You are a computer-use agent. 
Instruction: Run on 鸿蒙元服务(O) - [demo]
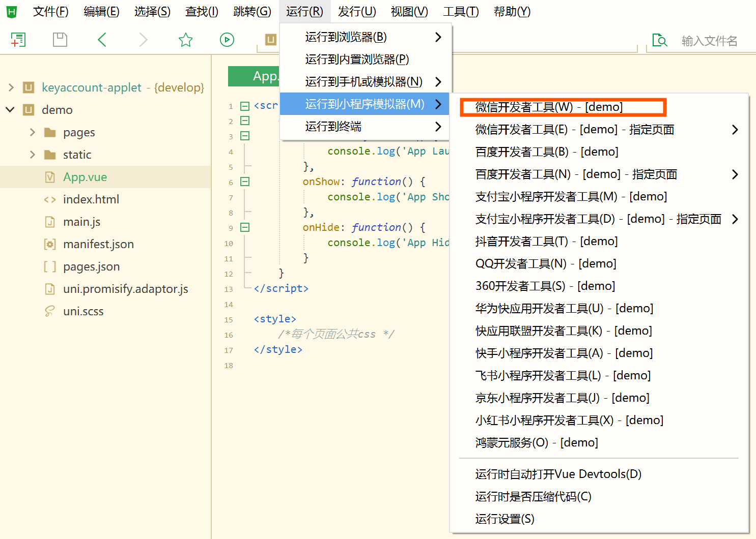click(599, 442)
